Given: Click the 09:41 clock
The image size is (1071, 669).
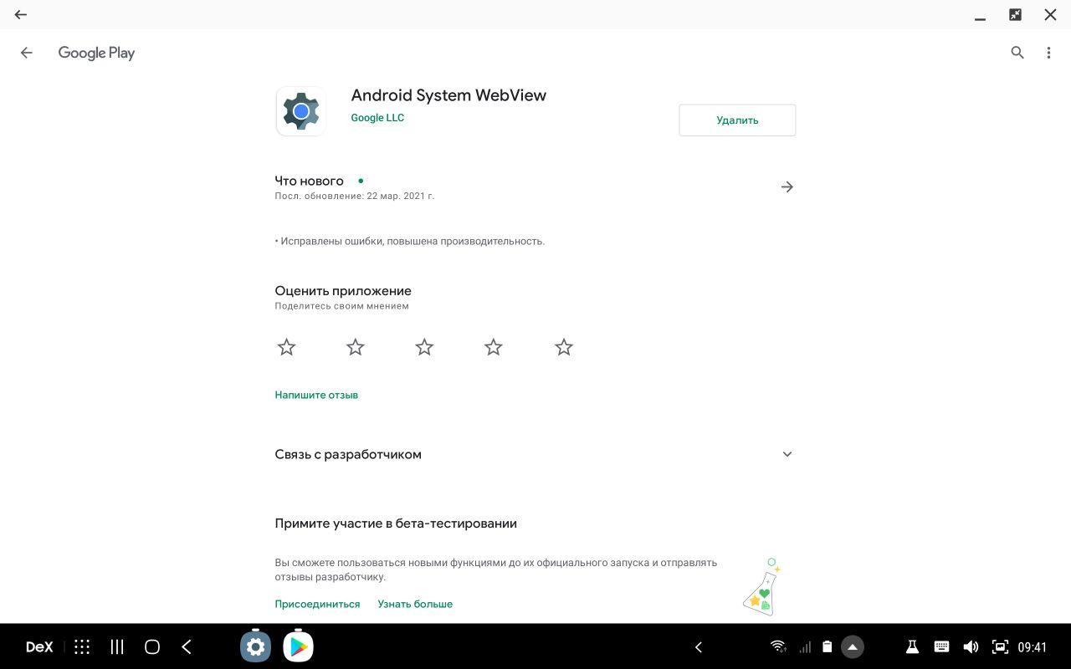Looking at the screenshot, I should click(1033, 647).
